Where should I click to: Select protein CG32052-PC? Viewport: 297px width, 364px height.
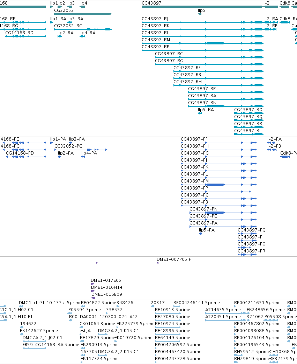[68, 146]
